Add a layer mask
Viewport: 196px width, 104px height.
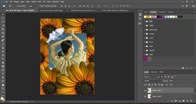176,101
